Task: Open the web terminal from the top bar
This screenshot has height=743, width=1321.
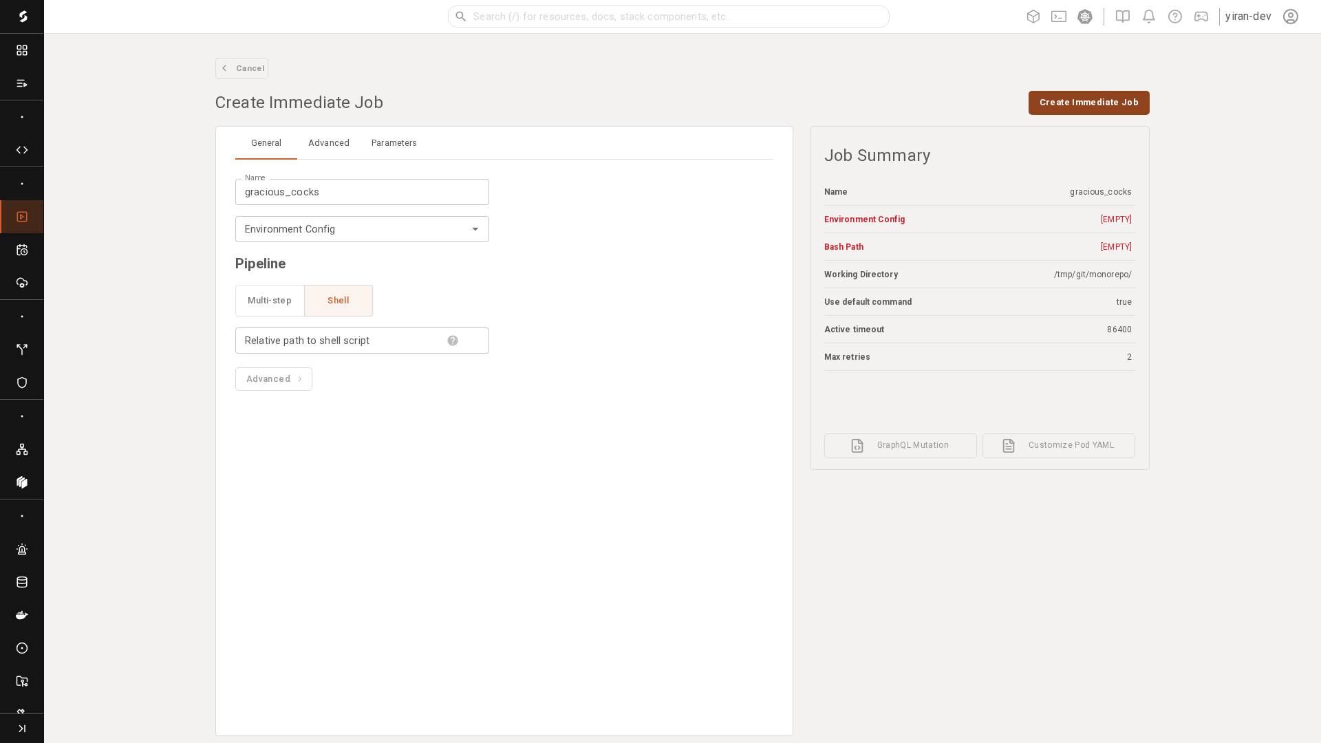Action: point(1059,17)
